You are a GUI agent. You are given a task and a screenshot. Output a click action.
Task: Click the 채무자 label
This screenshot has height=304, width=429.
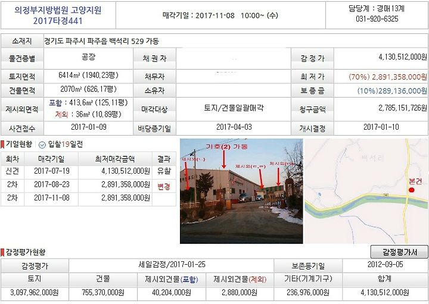pos(154,77)
